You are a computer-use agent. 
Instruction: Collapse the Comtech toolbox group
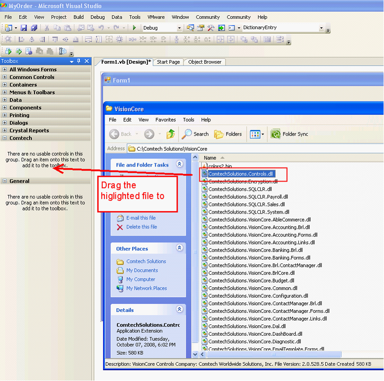(x=4, y=138)
